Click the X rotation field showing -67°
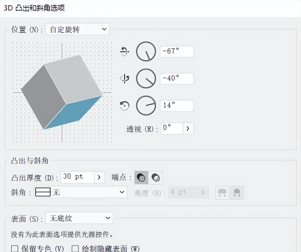This screenshot has height=252, width=301. pyautogui.click(x=177, y=51)
